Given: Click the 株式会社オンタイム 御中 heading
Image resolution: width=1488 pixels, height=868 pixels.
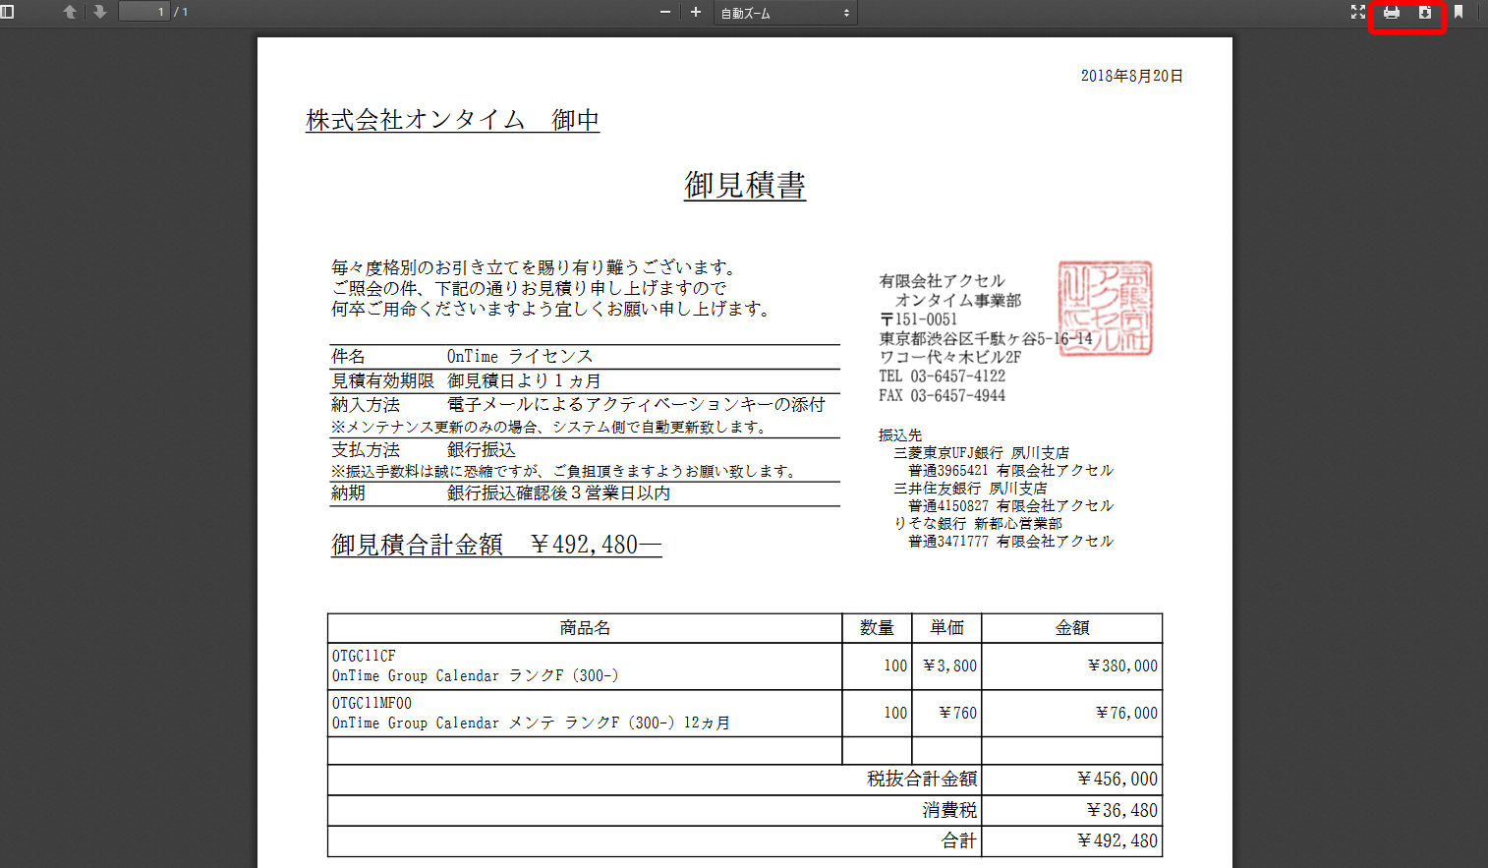Looking at the screenshot, I should (x=451, y=119).
